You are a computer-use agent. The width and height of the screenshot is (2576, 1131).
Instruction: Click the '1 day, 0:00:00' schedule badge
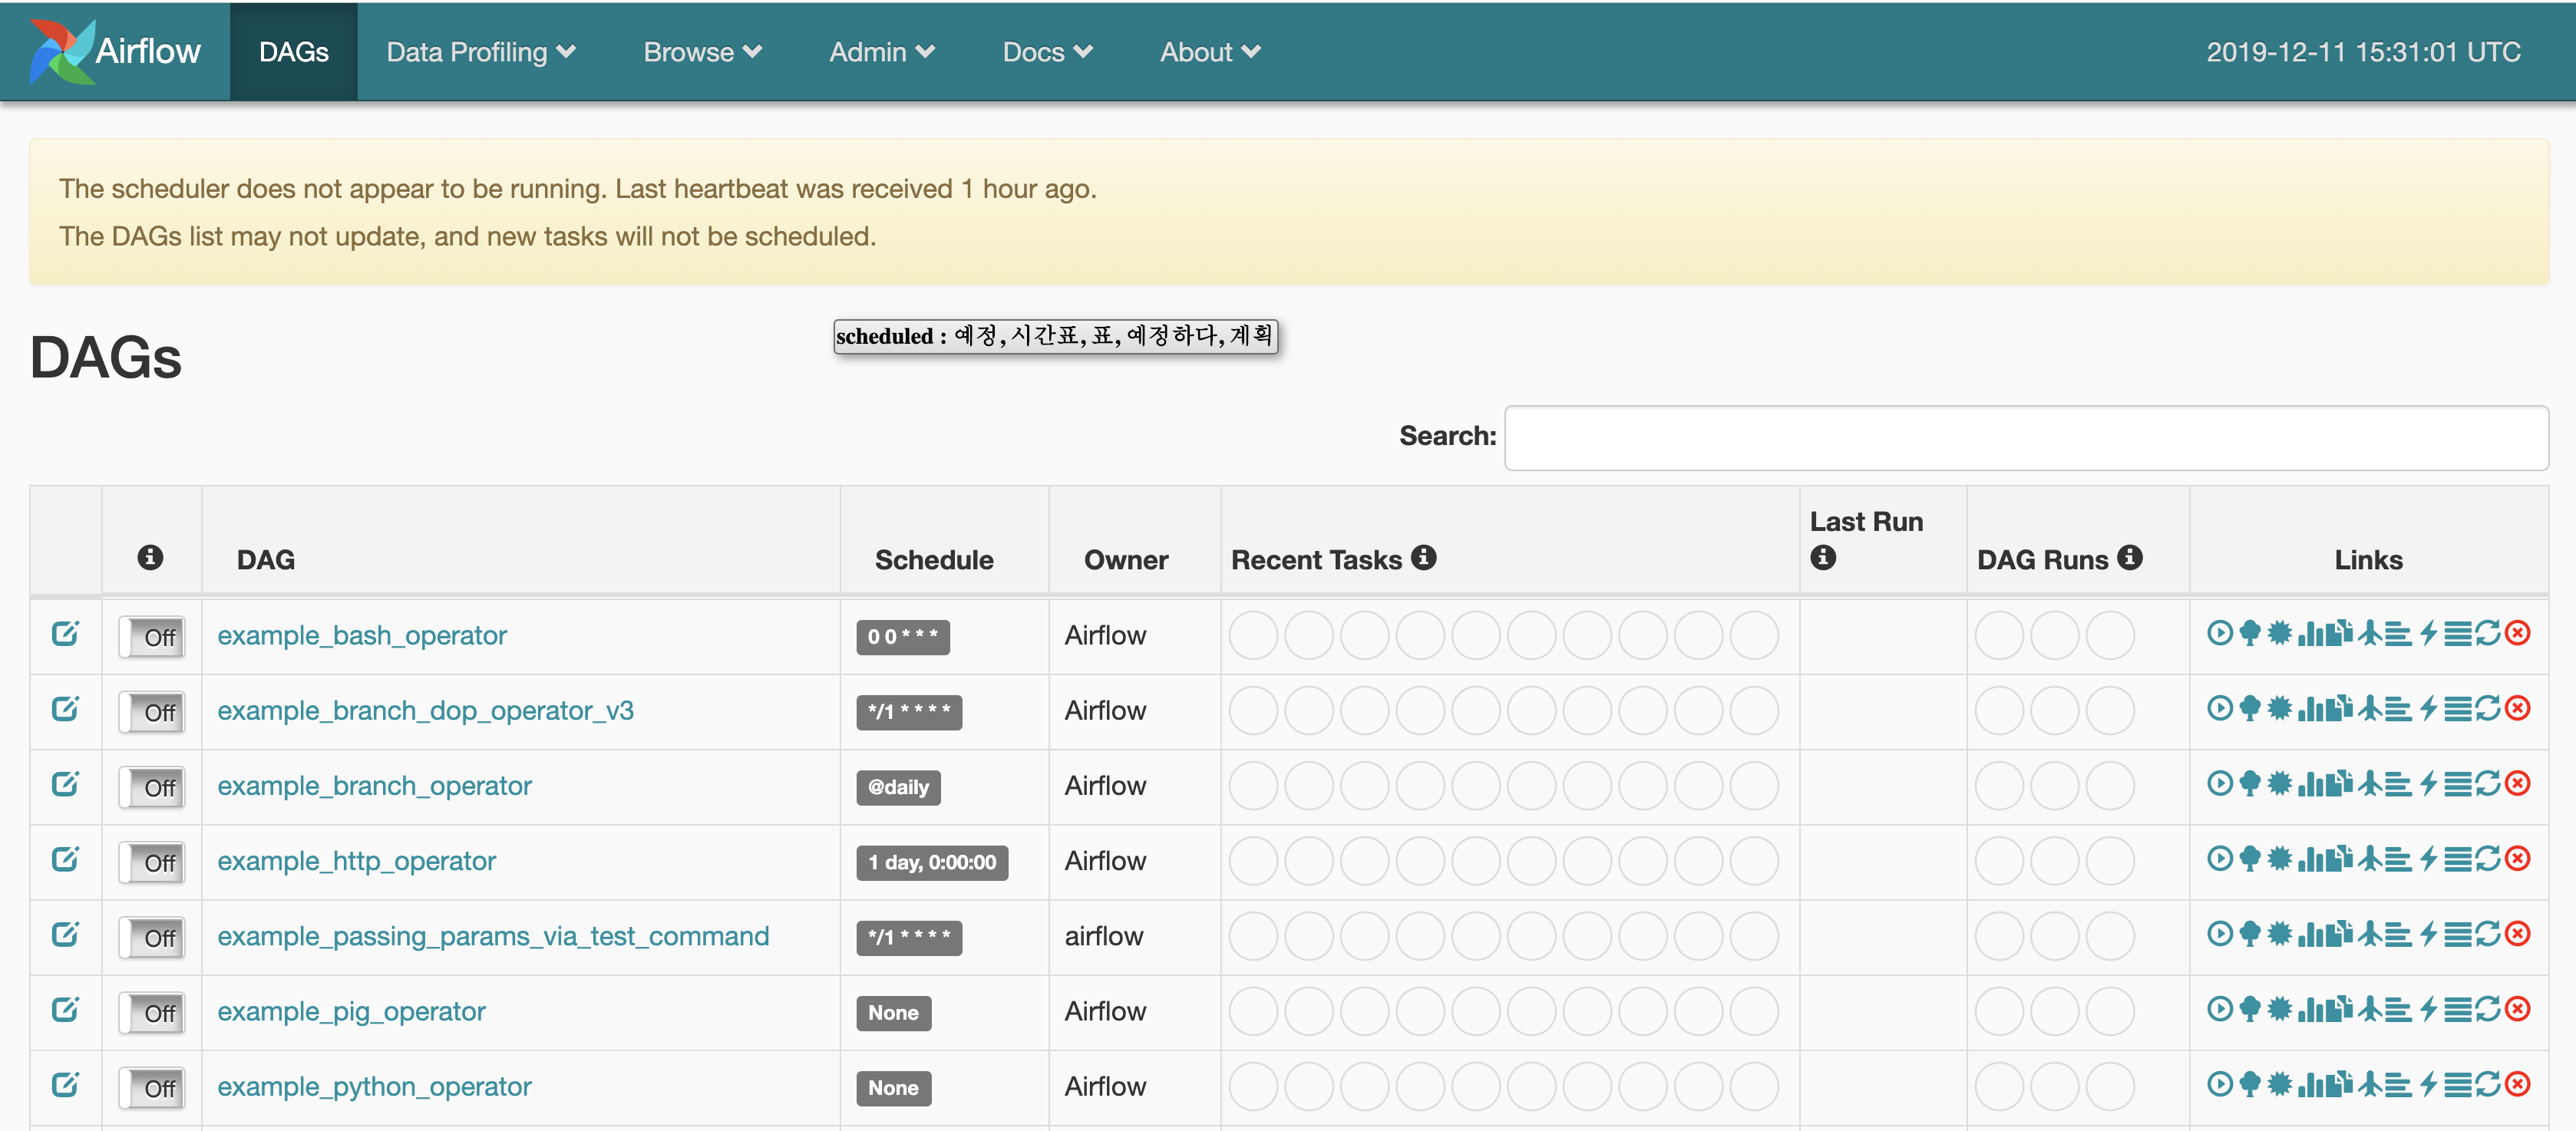[x=931, y=862]
